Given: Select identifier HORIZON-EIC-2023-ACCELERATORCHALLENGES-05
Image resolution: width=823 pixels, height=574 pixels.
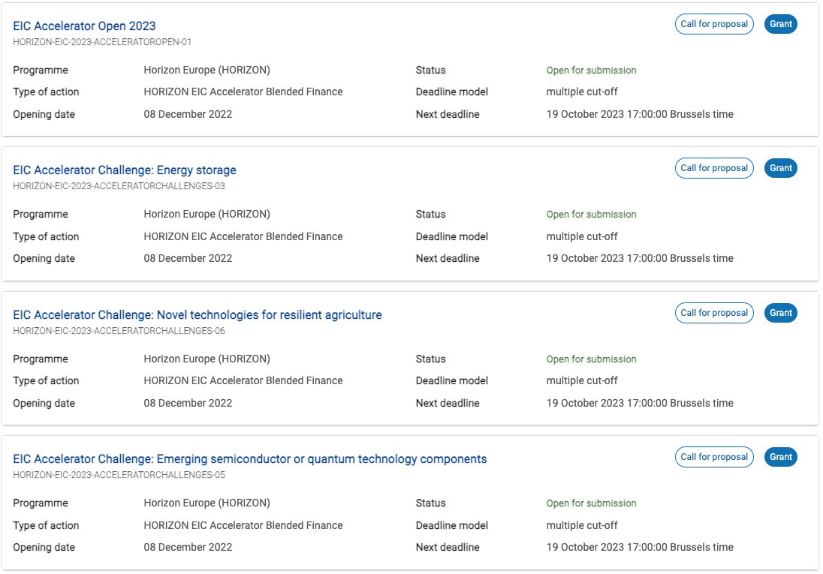Looking at the screenshot, I should 119,475.
